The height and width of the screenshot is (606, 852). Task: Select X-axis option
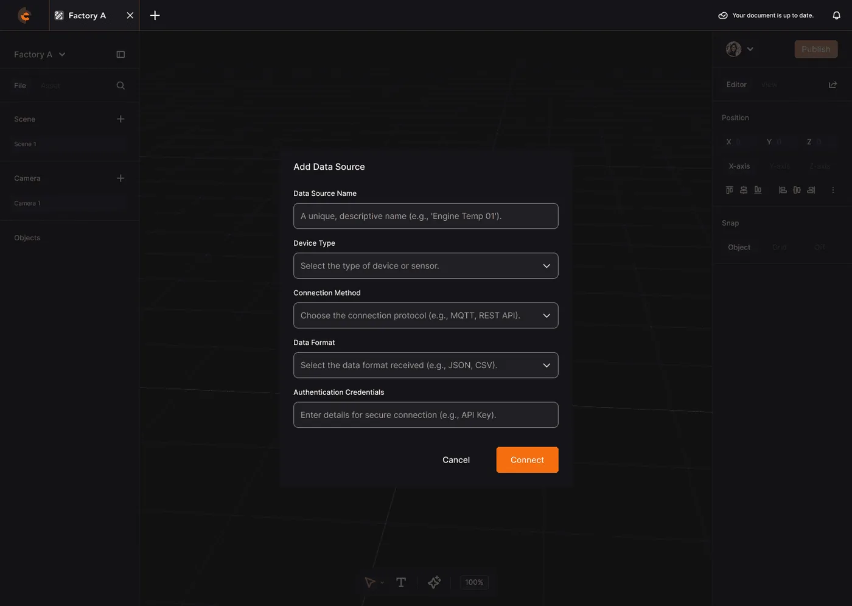739,166
